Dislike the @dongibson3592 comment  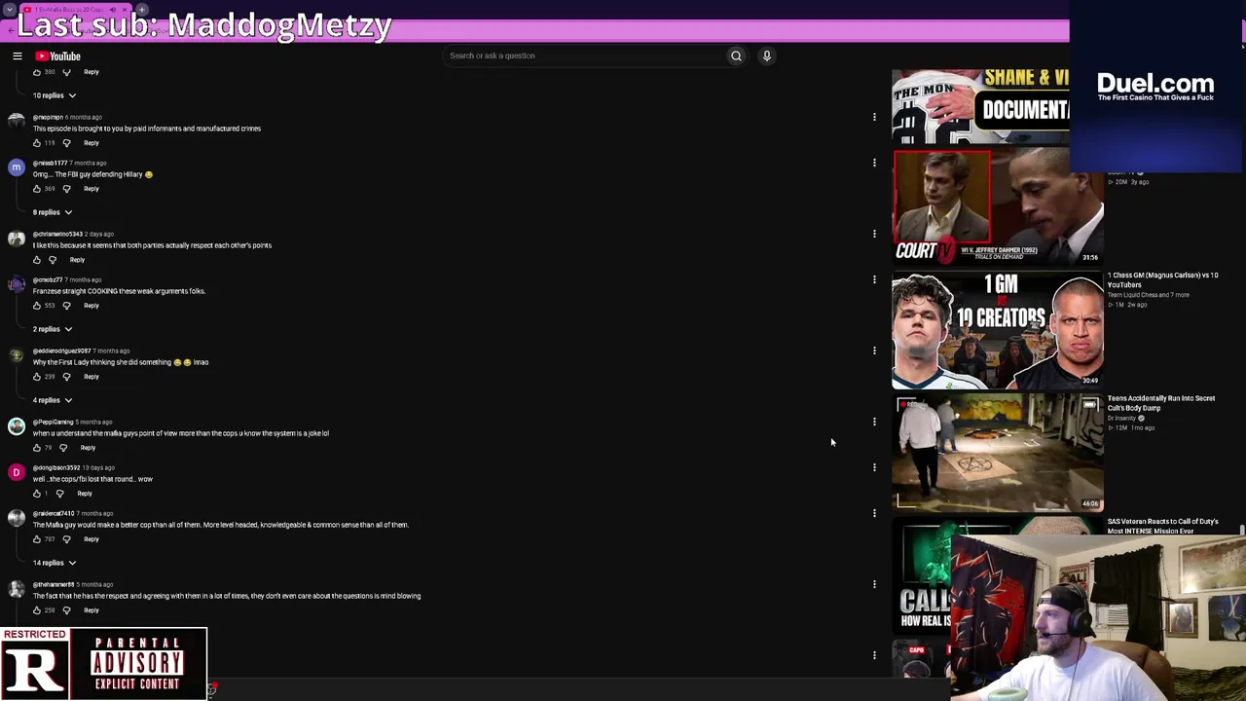(59, 494)
